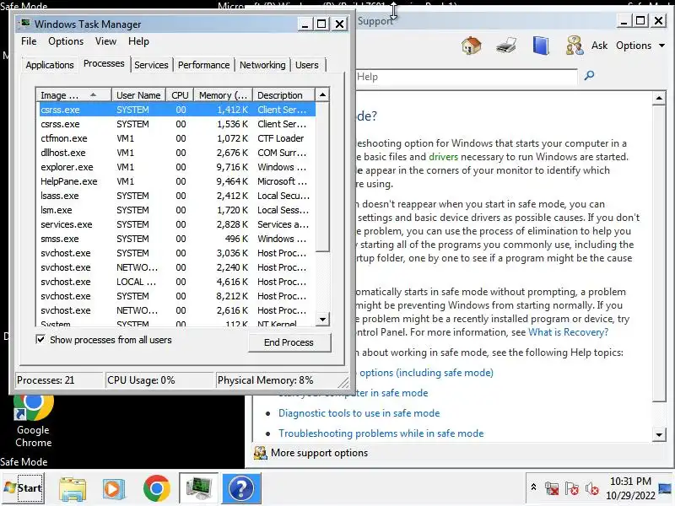
Task: Select the explorer.exe process row
Action: tap(175, 167)
